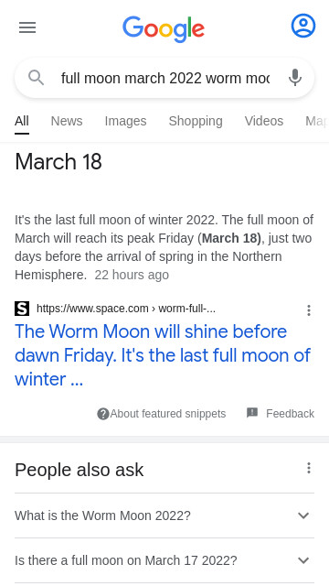Switch to the Images tab
Screen dimensions: 329x586
[x=126, y=121]
